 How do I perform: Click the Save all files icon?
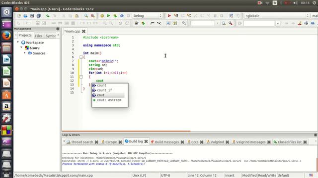click(39, 16)
